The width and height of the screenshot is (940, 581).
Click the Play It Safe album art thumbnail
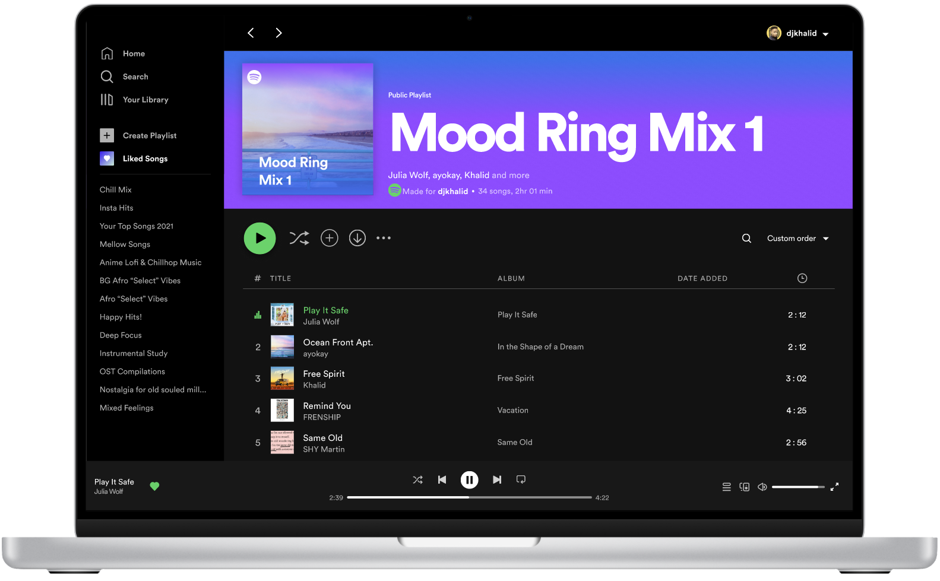(282, 315)
